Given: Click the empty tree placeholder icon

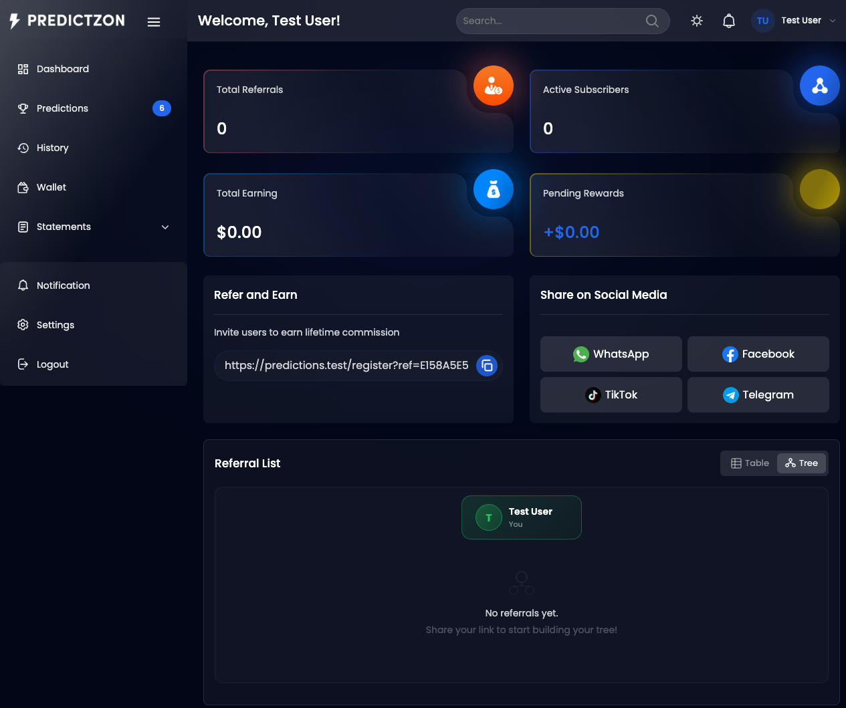Looking at the screenshot, I should coord(522,583).
